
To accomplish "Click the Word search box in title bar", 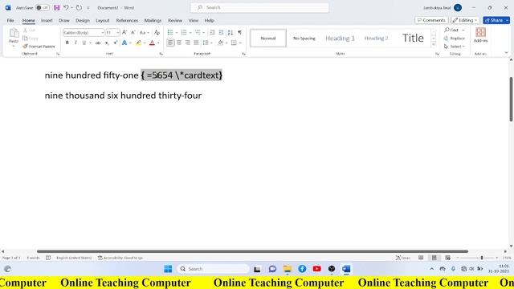I will (x=259, y=7).
